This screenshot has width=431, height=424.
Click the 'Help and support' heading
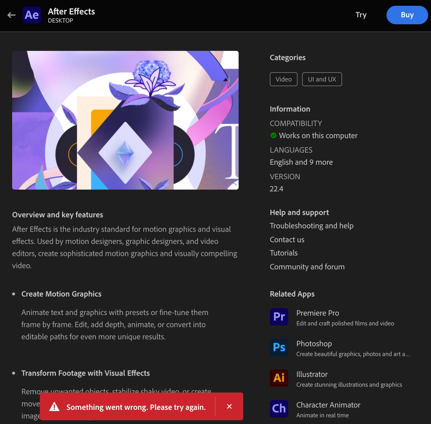(x=299, y=212)
